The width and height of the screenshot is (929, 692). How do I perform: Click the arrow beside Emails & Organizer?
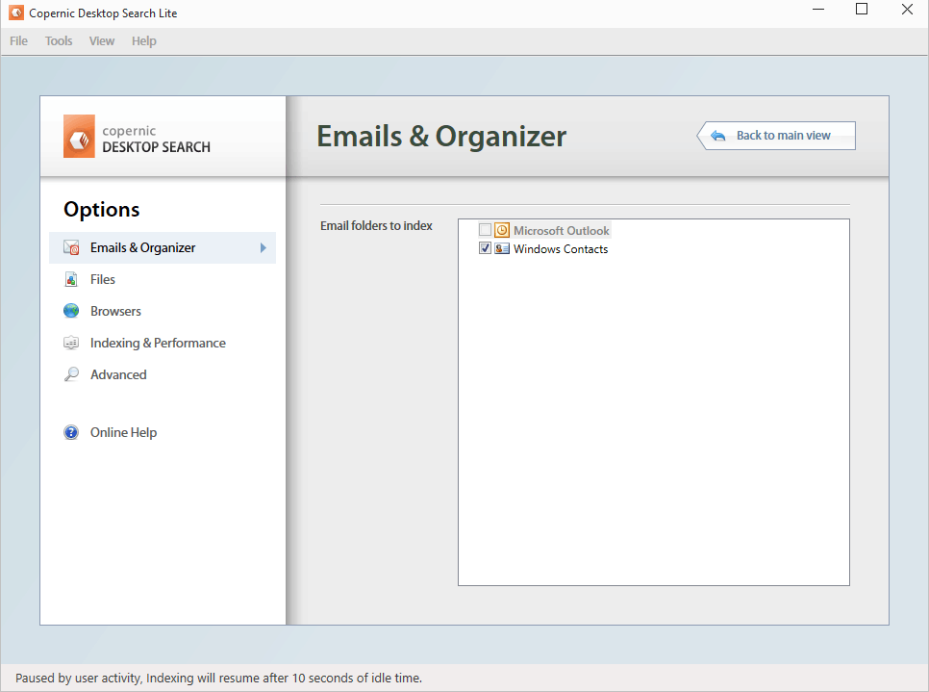point(264,248)
